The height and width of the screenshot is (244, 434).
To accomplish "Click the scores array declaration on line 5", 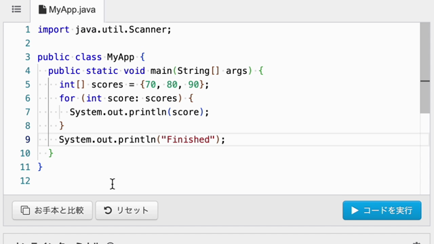I will coord(134,84).
